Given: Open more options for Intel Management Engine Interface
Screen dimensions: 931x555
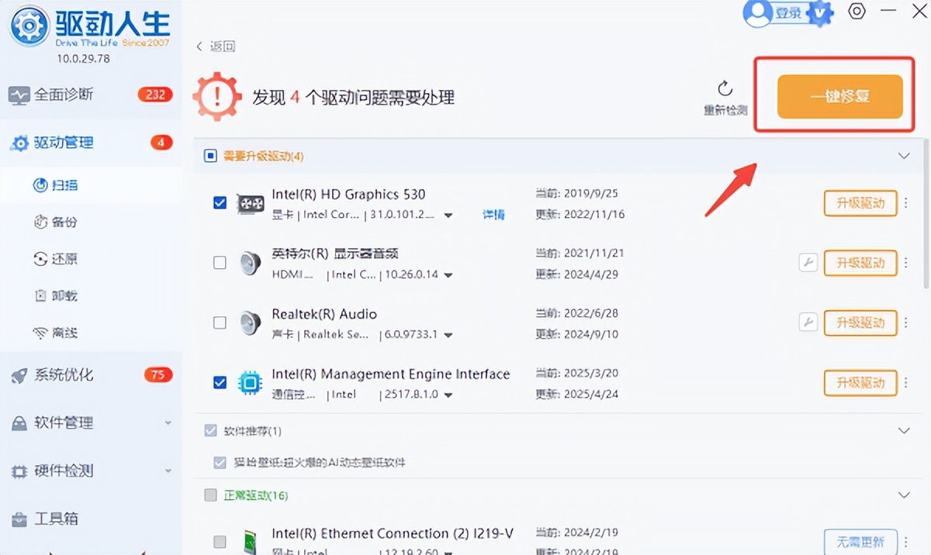Looking at the screenshot, I should tap(905, 383).
